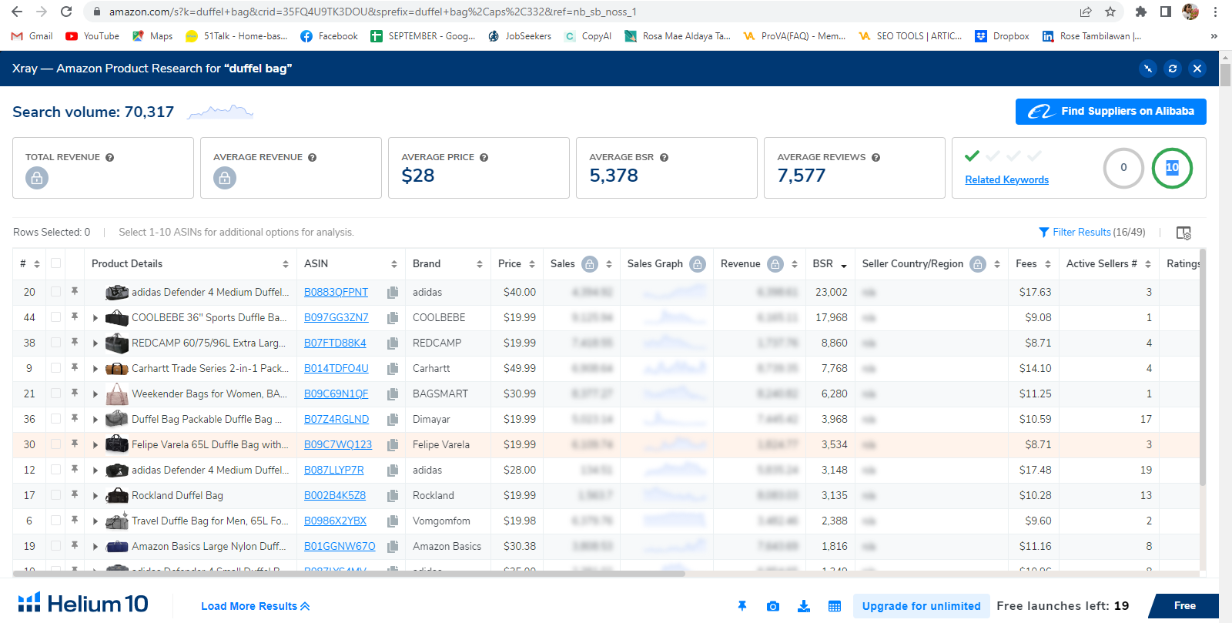Refresh the Xray results
This screenshot has width=1232, height=623.
click(x=1173, y=69)
